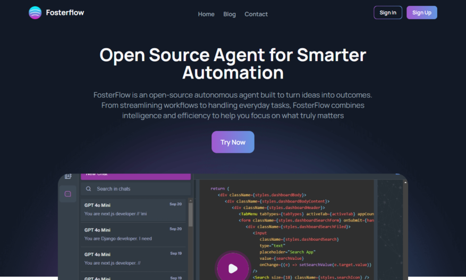Select the chat icon in preview sidebar
The width and height of the screenshot is (466, 280).
[68, 194]
